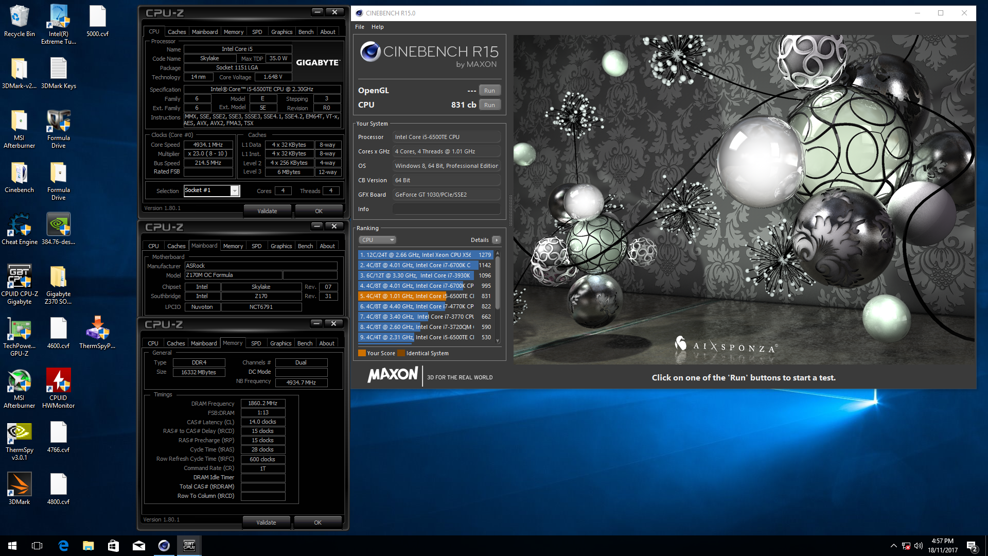This screenshot has height=556, width=988.
Task: Launch Cinebench desktop shortcut
Action: [x=19, y=177]
